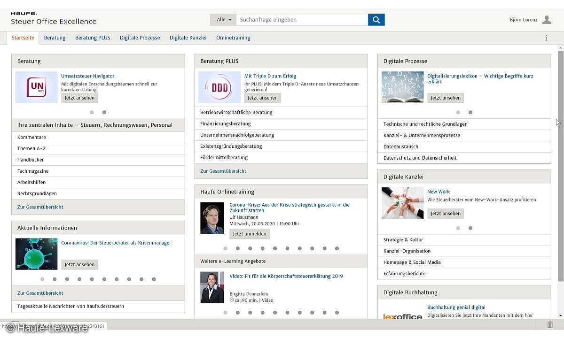Click the New Work hands thumbnail
Viewport: 564px width, 338px height.
click(x=402, y=203)
